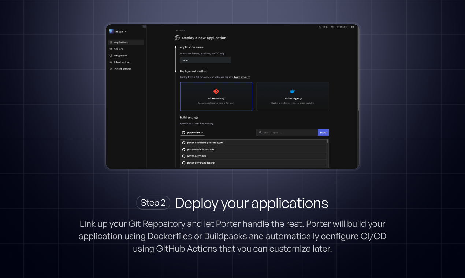Click the 'Build settings' heading
This screenshot has height=278, width=465.
coord(189,117)
